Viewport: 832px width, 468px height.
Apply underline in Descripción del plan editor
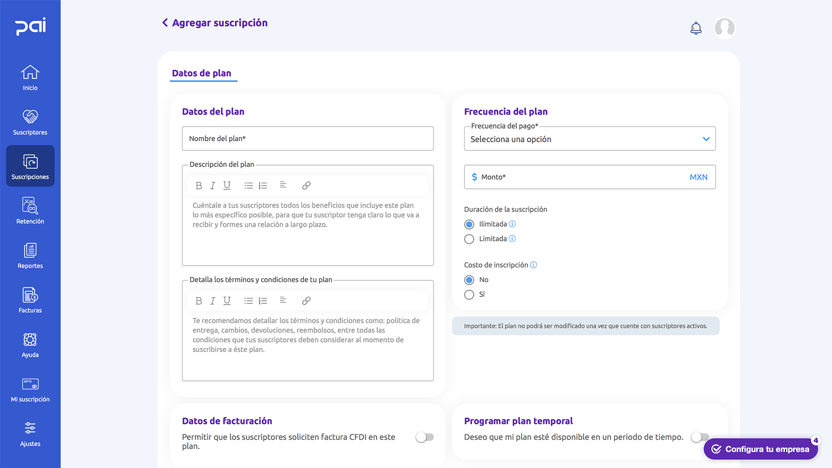[x=227, y=185]
